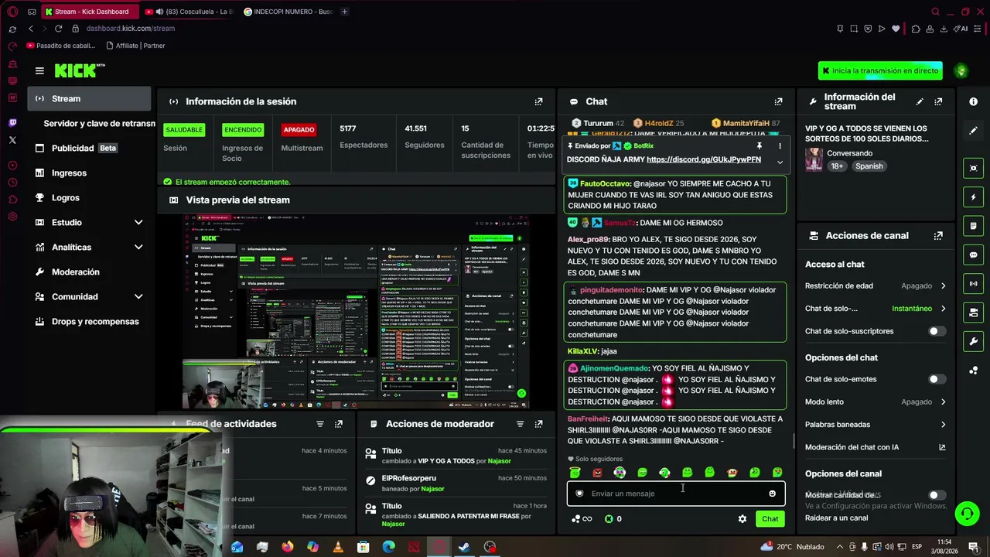Open Palabras baneadas settings

pyautogui.click(x=876, y=425)
